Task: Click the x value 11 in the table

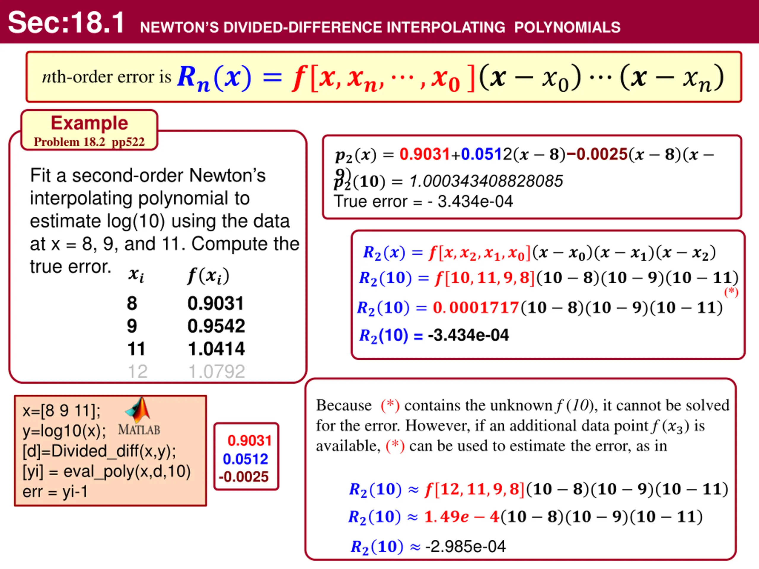Action: coord(136,349)
